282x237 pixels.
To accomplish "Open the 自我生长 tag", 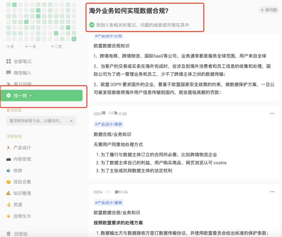I will point(19,216).
